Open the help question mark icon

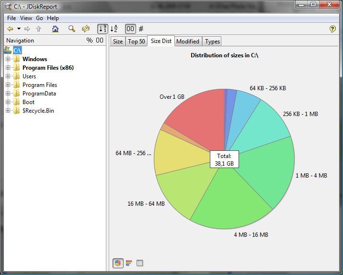coord(332,29)
